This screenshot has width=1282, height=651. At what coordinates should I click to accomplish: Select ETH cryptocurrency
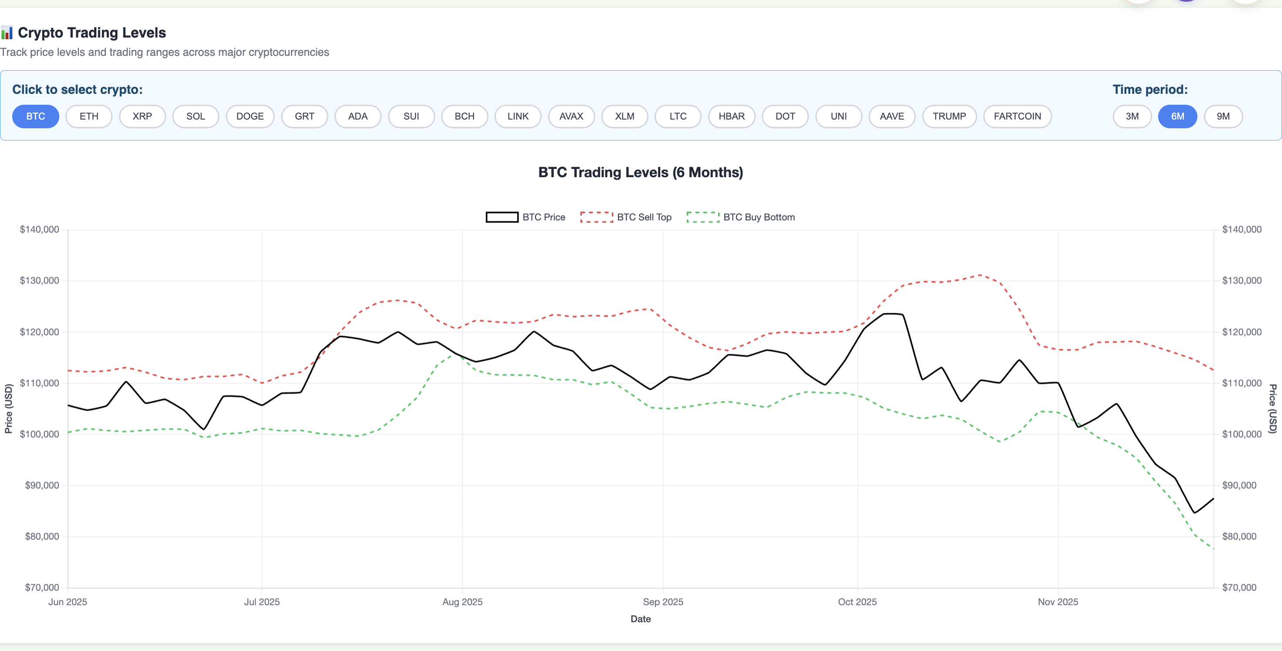[x=89, y=116]
